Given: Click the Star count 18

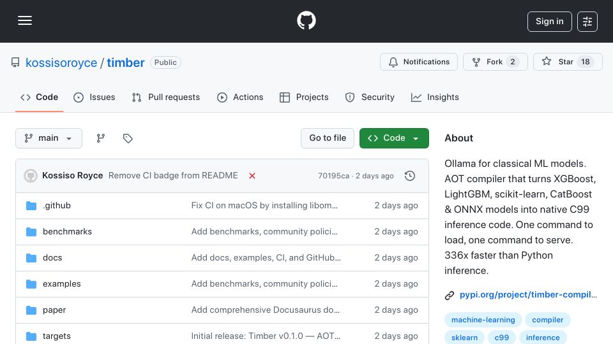Looking at the screenshot, I should 586,62.
